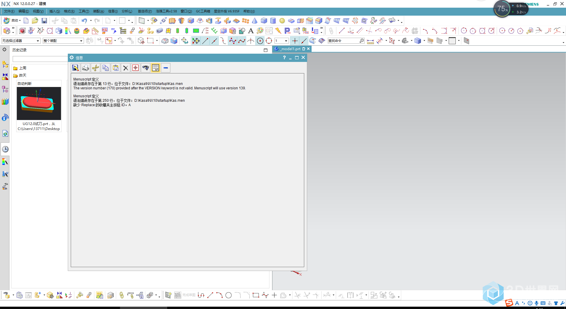Open the Reuse Library books icon
The image size is (566, 309).
[x=5, y=102]
